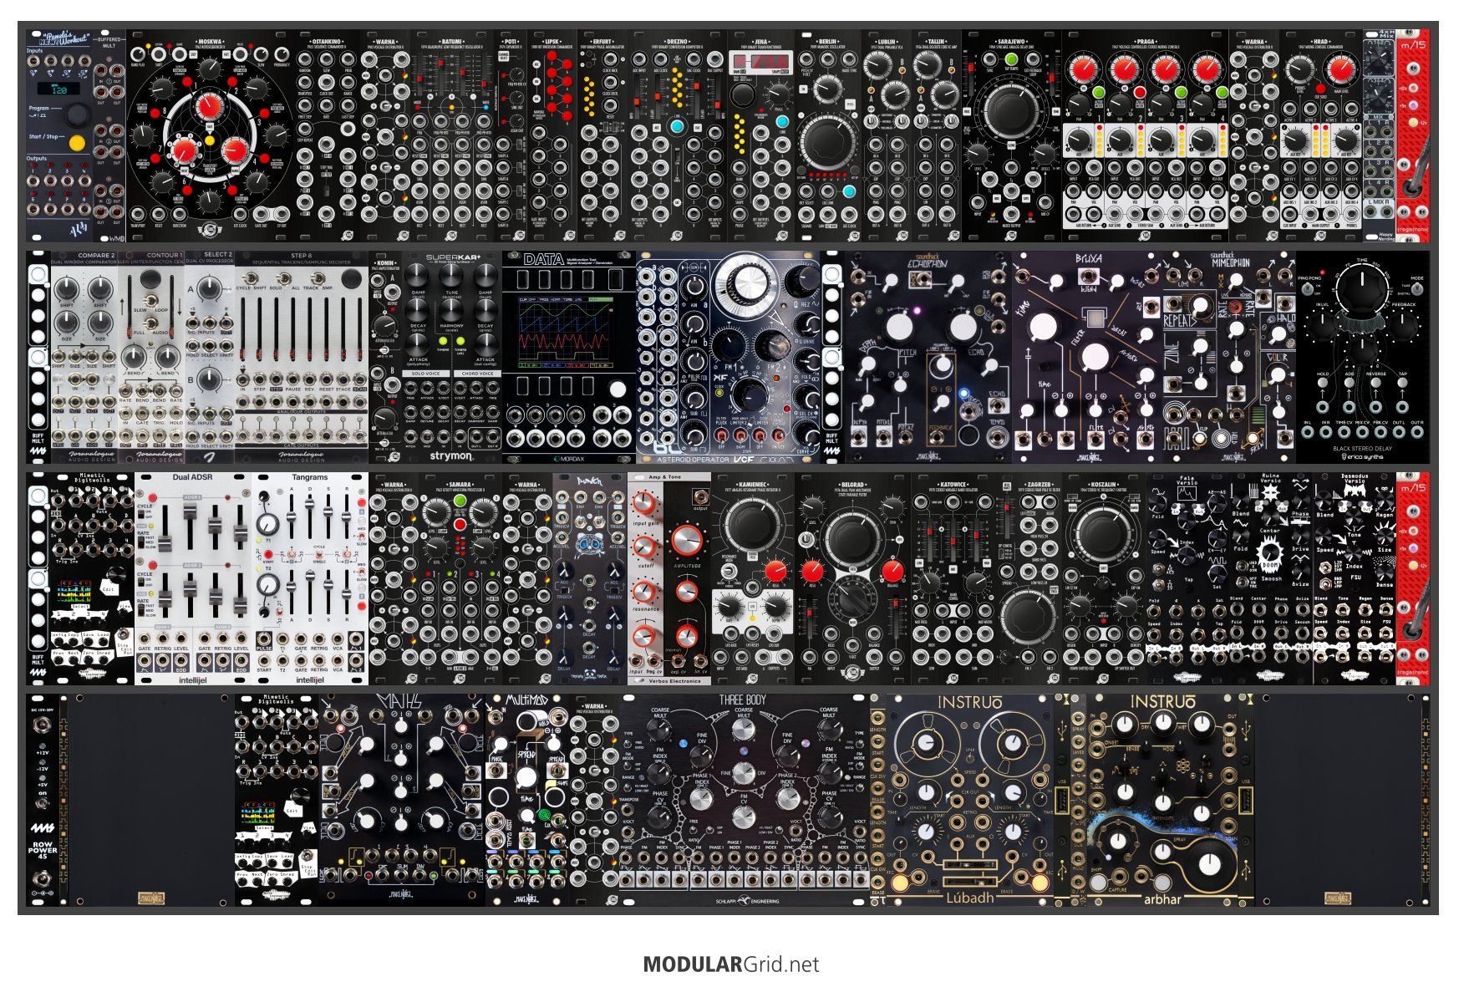Viewport: 1464px width, 982px height.
Task: Select the Batumi LFO module
Action: coord(452,136)
